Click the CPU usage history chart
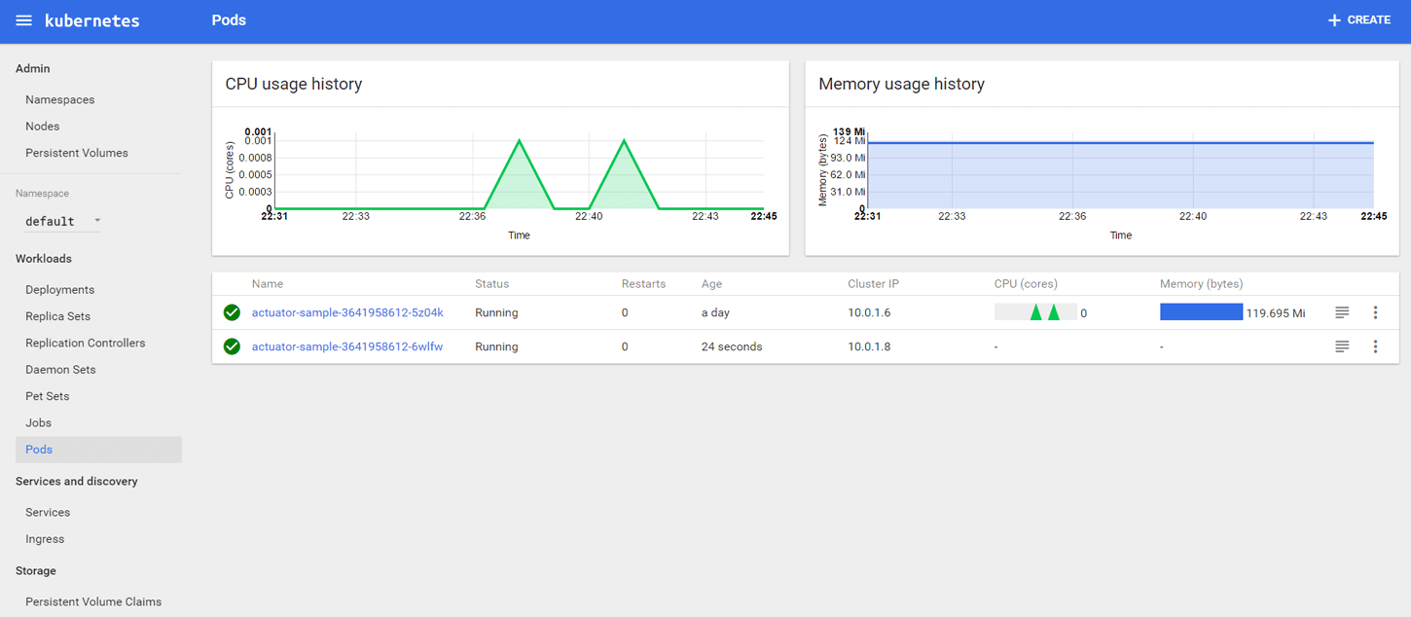This screenshot has width=1411, height=617. coord(516,175)
